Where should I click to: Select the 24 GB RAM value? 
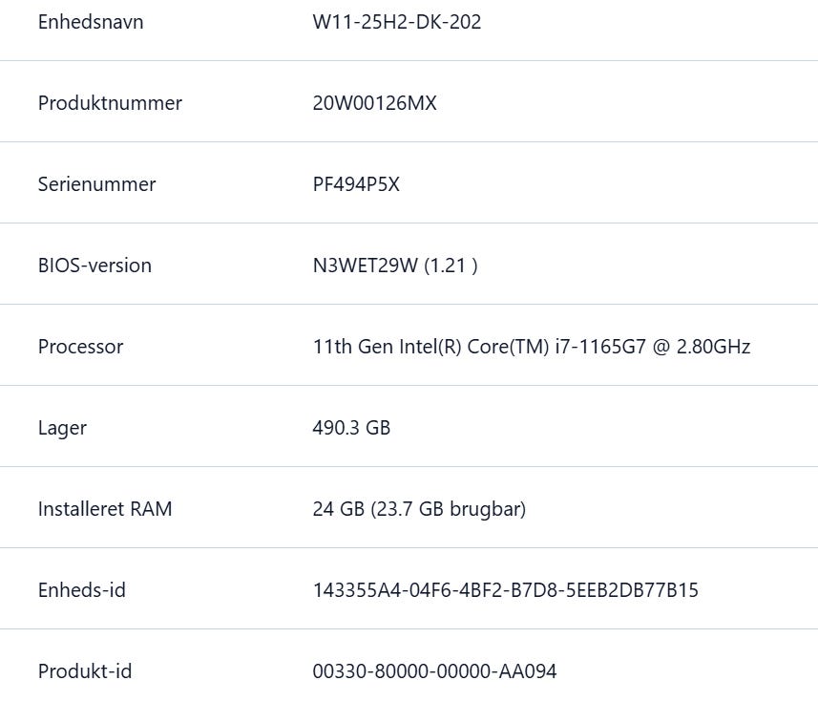point(338,509)
